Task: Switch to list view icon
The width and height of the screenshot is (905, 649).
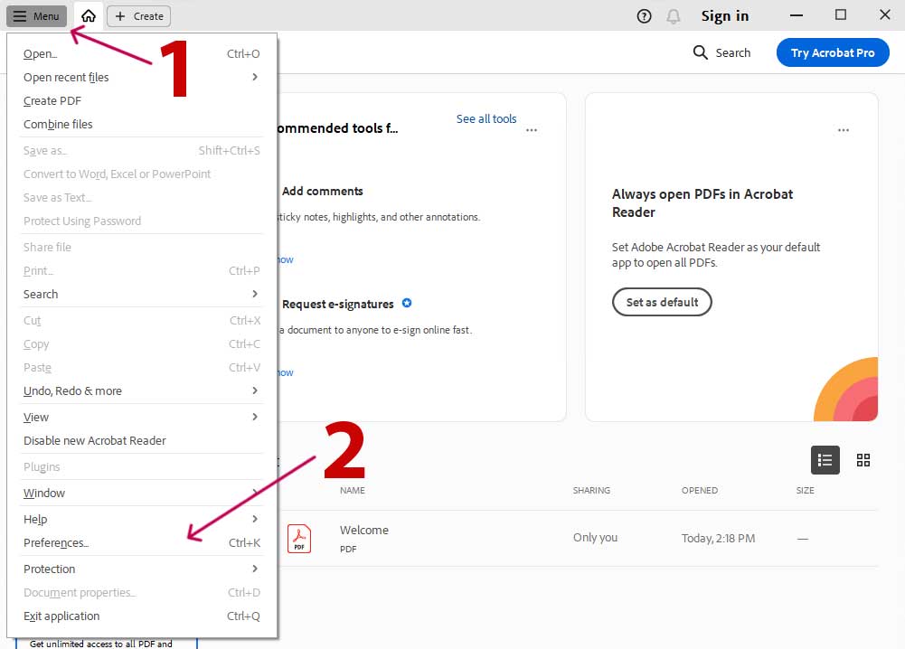Action: (825, 460)
